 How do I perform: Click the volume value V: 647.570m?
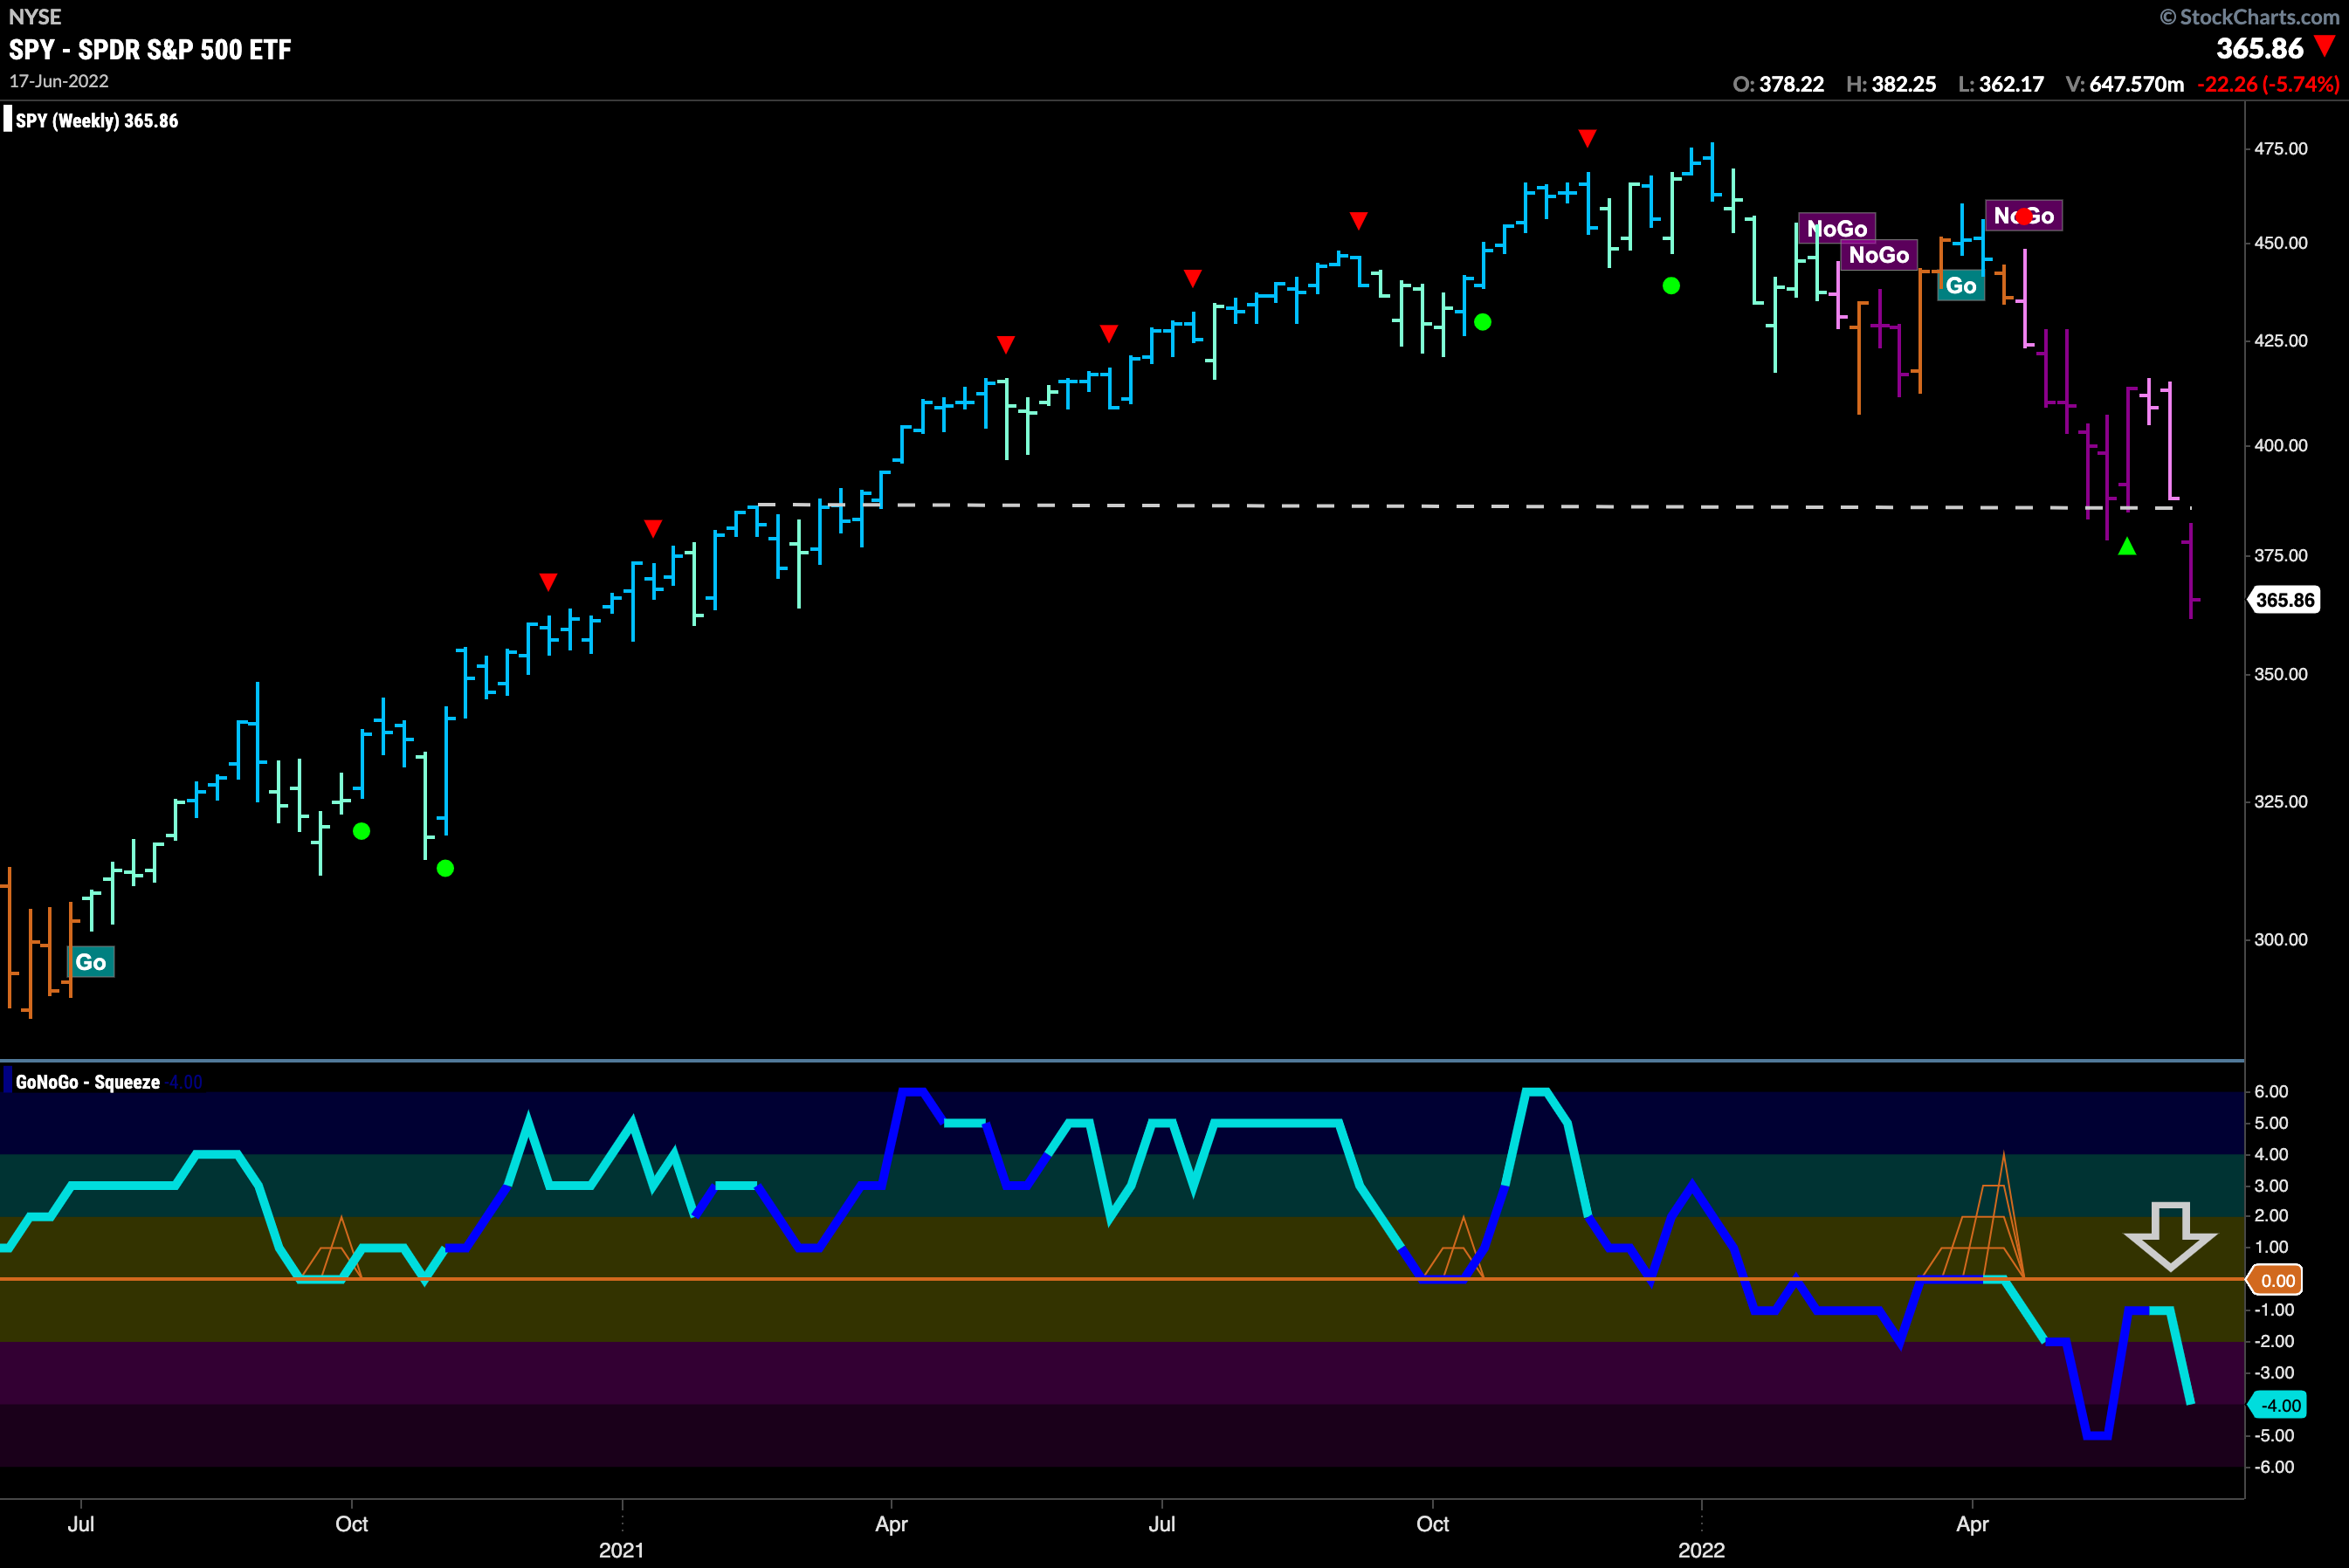click(2125, 84)
